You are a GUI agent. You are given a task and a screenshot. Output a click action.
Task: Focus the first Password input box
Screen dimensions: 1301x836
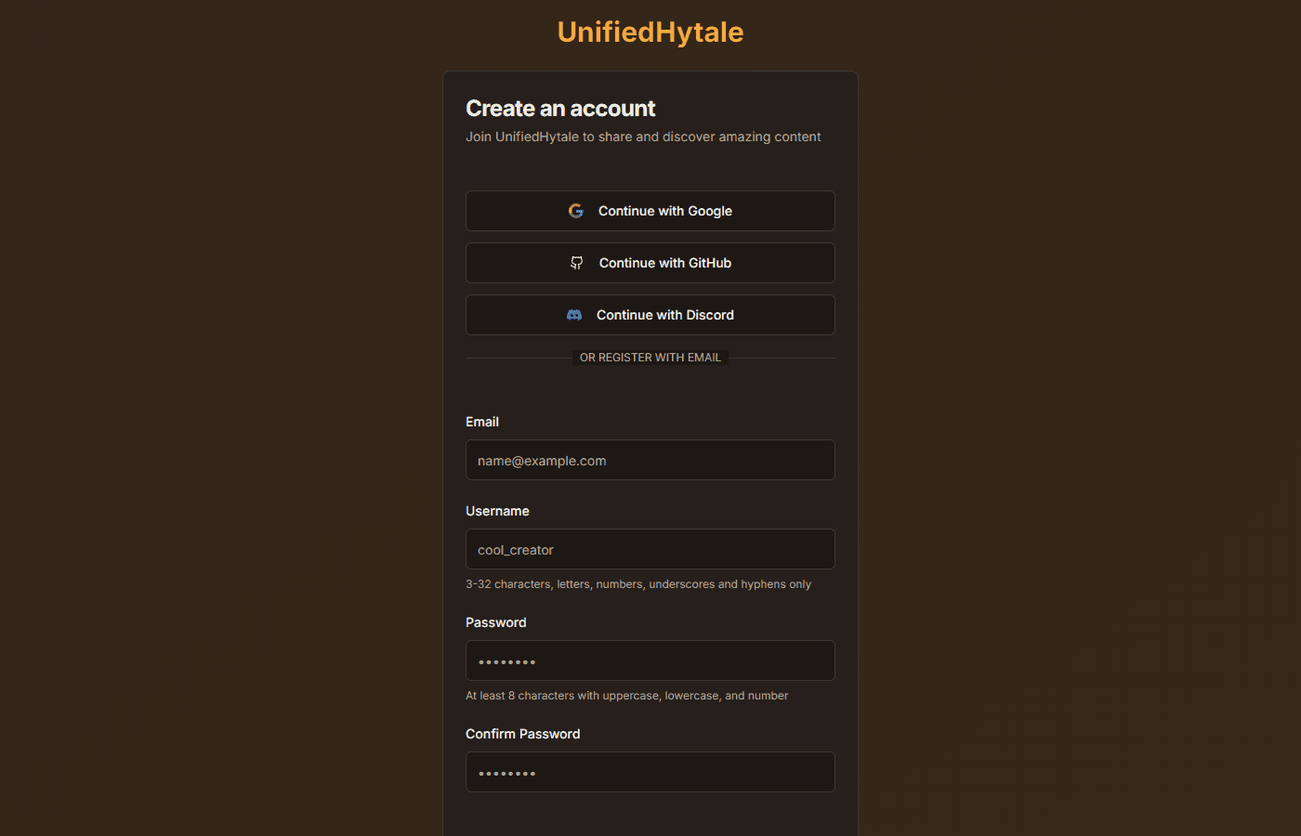pyautogui.click(x=650, y=660)
